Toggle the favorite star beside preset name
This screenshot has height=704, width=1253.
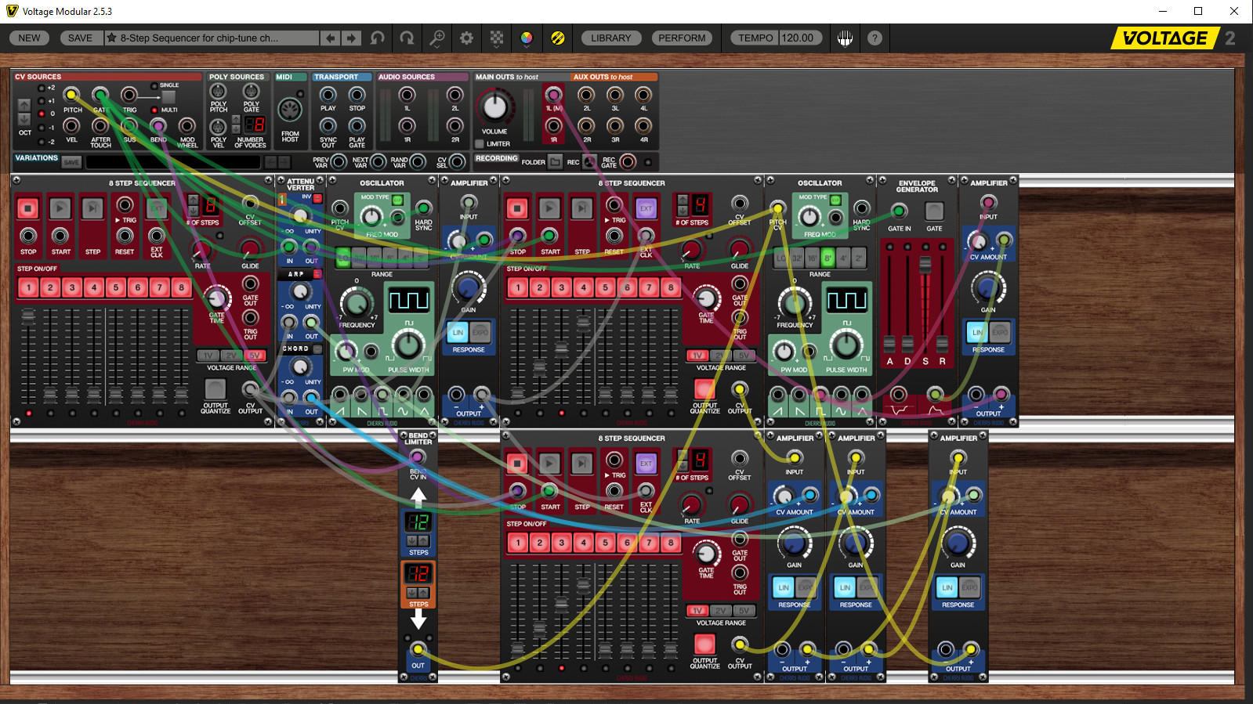[112, 38]
